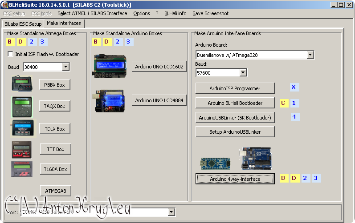The height and width of the screenshot is (223, 355).
Task: Click the 3 badge under Atmega Boxes
Action: tap(42, 41)
